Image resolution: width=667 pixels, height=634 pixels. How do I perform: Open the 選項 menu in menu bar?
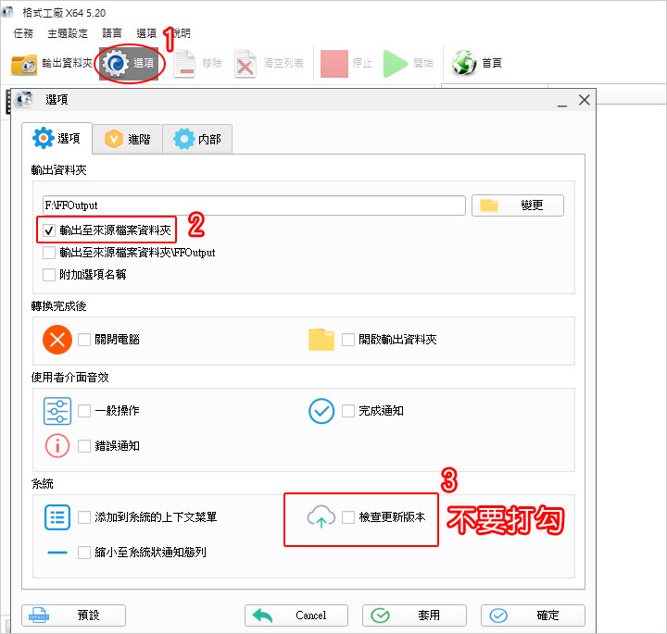[x=146, y=33]
